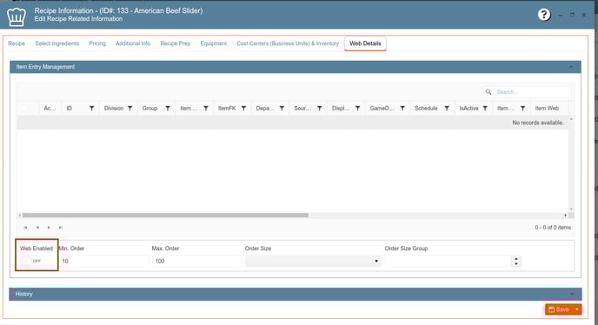Expand the History panel

pyautogui.click(x=572, y=294)
